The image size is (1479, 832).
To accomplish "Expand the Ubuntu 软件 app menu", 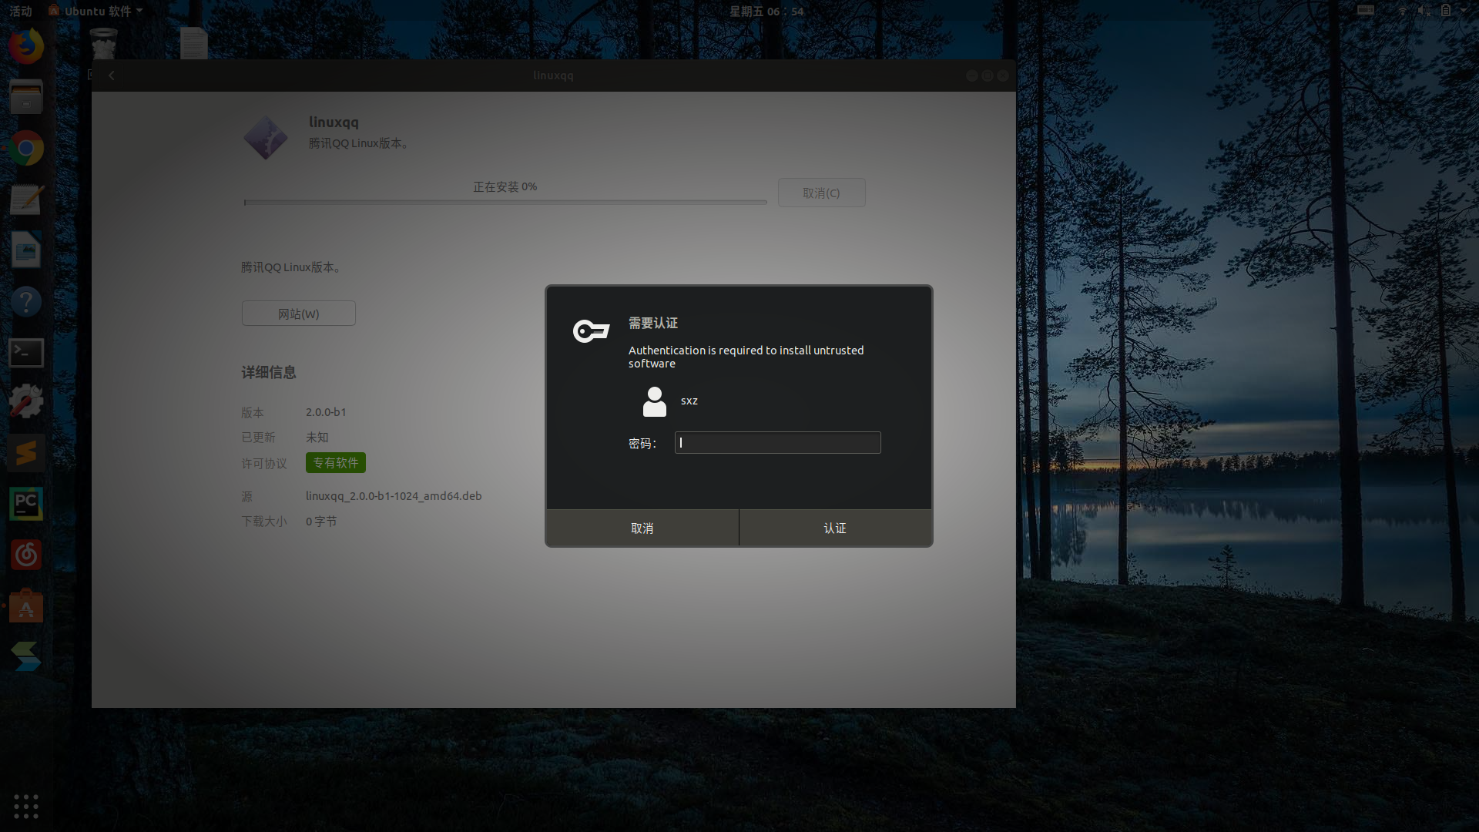I will pos(96,11).
